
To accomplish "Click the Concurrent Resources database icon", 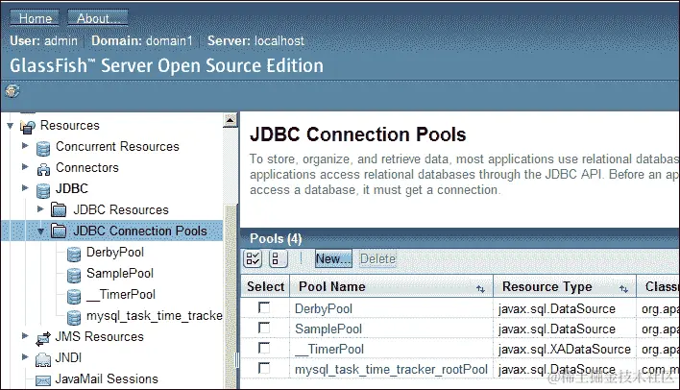I will coord(43,148).
